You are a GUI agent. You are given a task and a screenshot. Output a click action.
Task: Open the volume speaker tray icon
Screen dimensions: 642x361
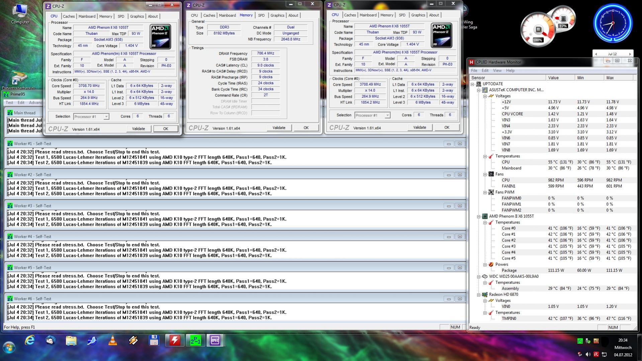coord(588,354)
